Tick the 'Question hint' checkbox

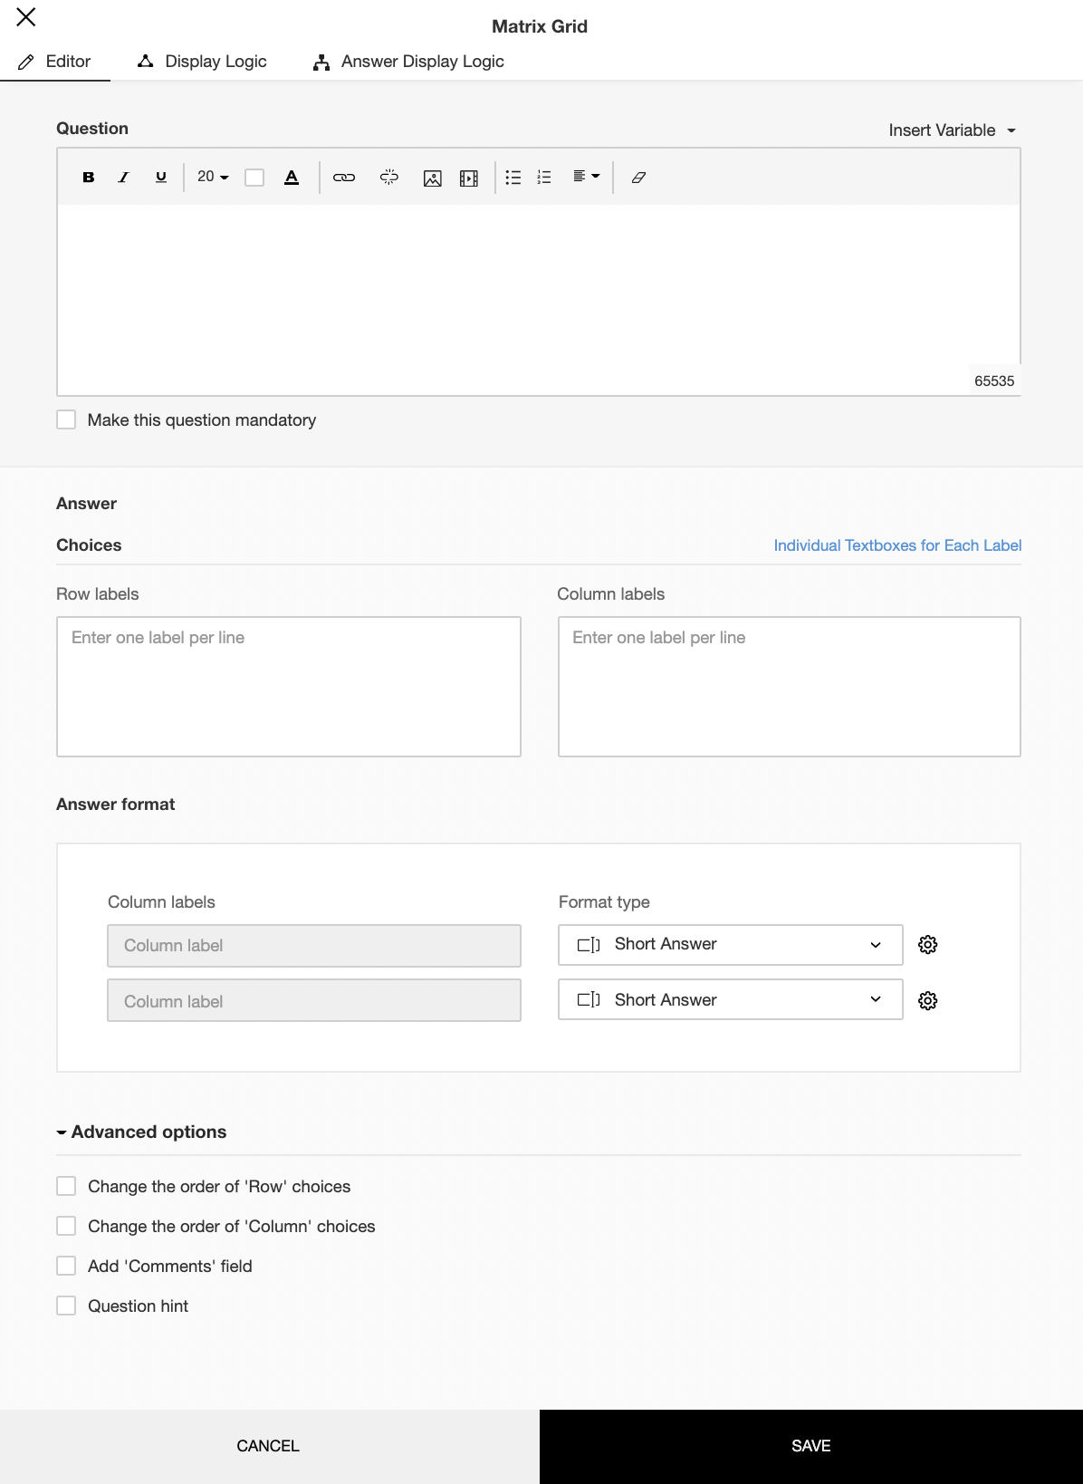tap(66, 1306)
